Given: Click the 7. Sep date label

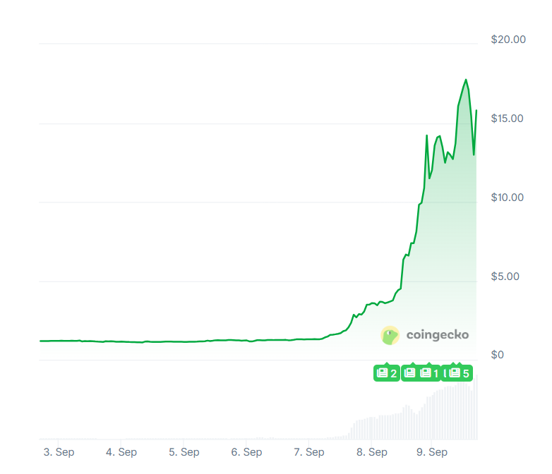Looking at the screenshot, I should [308, 452].
